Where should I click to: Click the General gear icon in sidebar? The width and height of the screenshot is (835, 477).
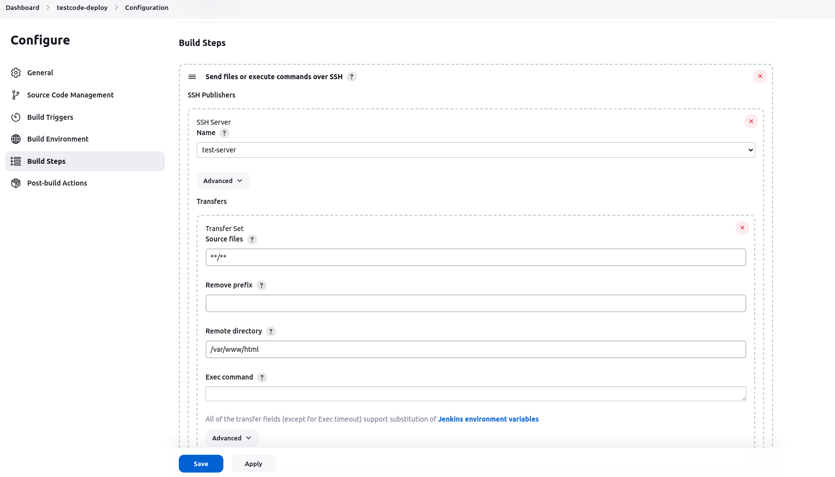pyautogui.click(x=16, y=73)
